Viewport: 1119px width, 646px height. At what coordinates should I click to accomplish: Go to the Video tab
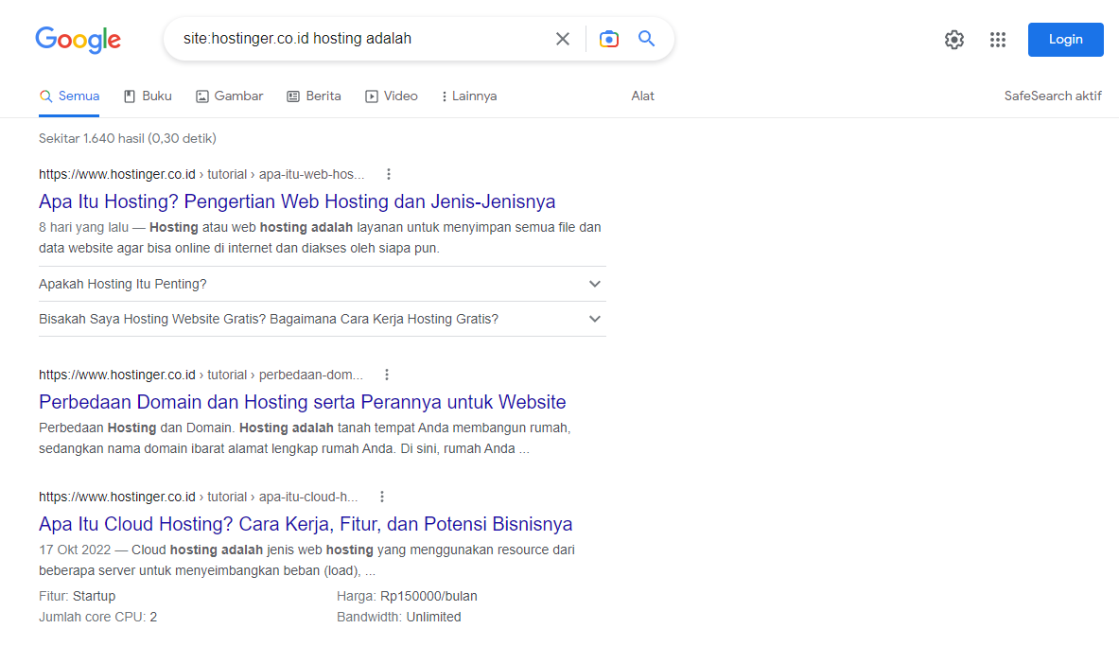click(x=392, y=96)
